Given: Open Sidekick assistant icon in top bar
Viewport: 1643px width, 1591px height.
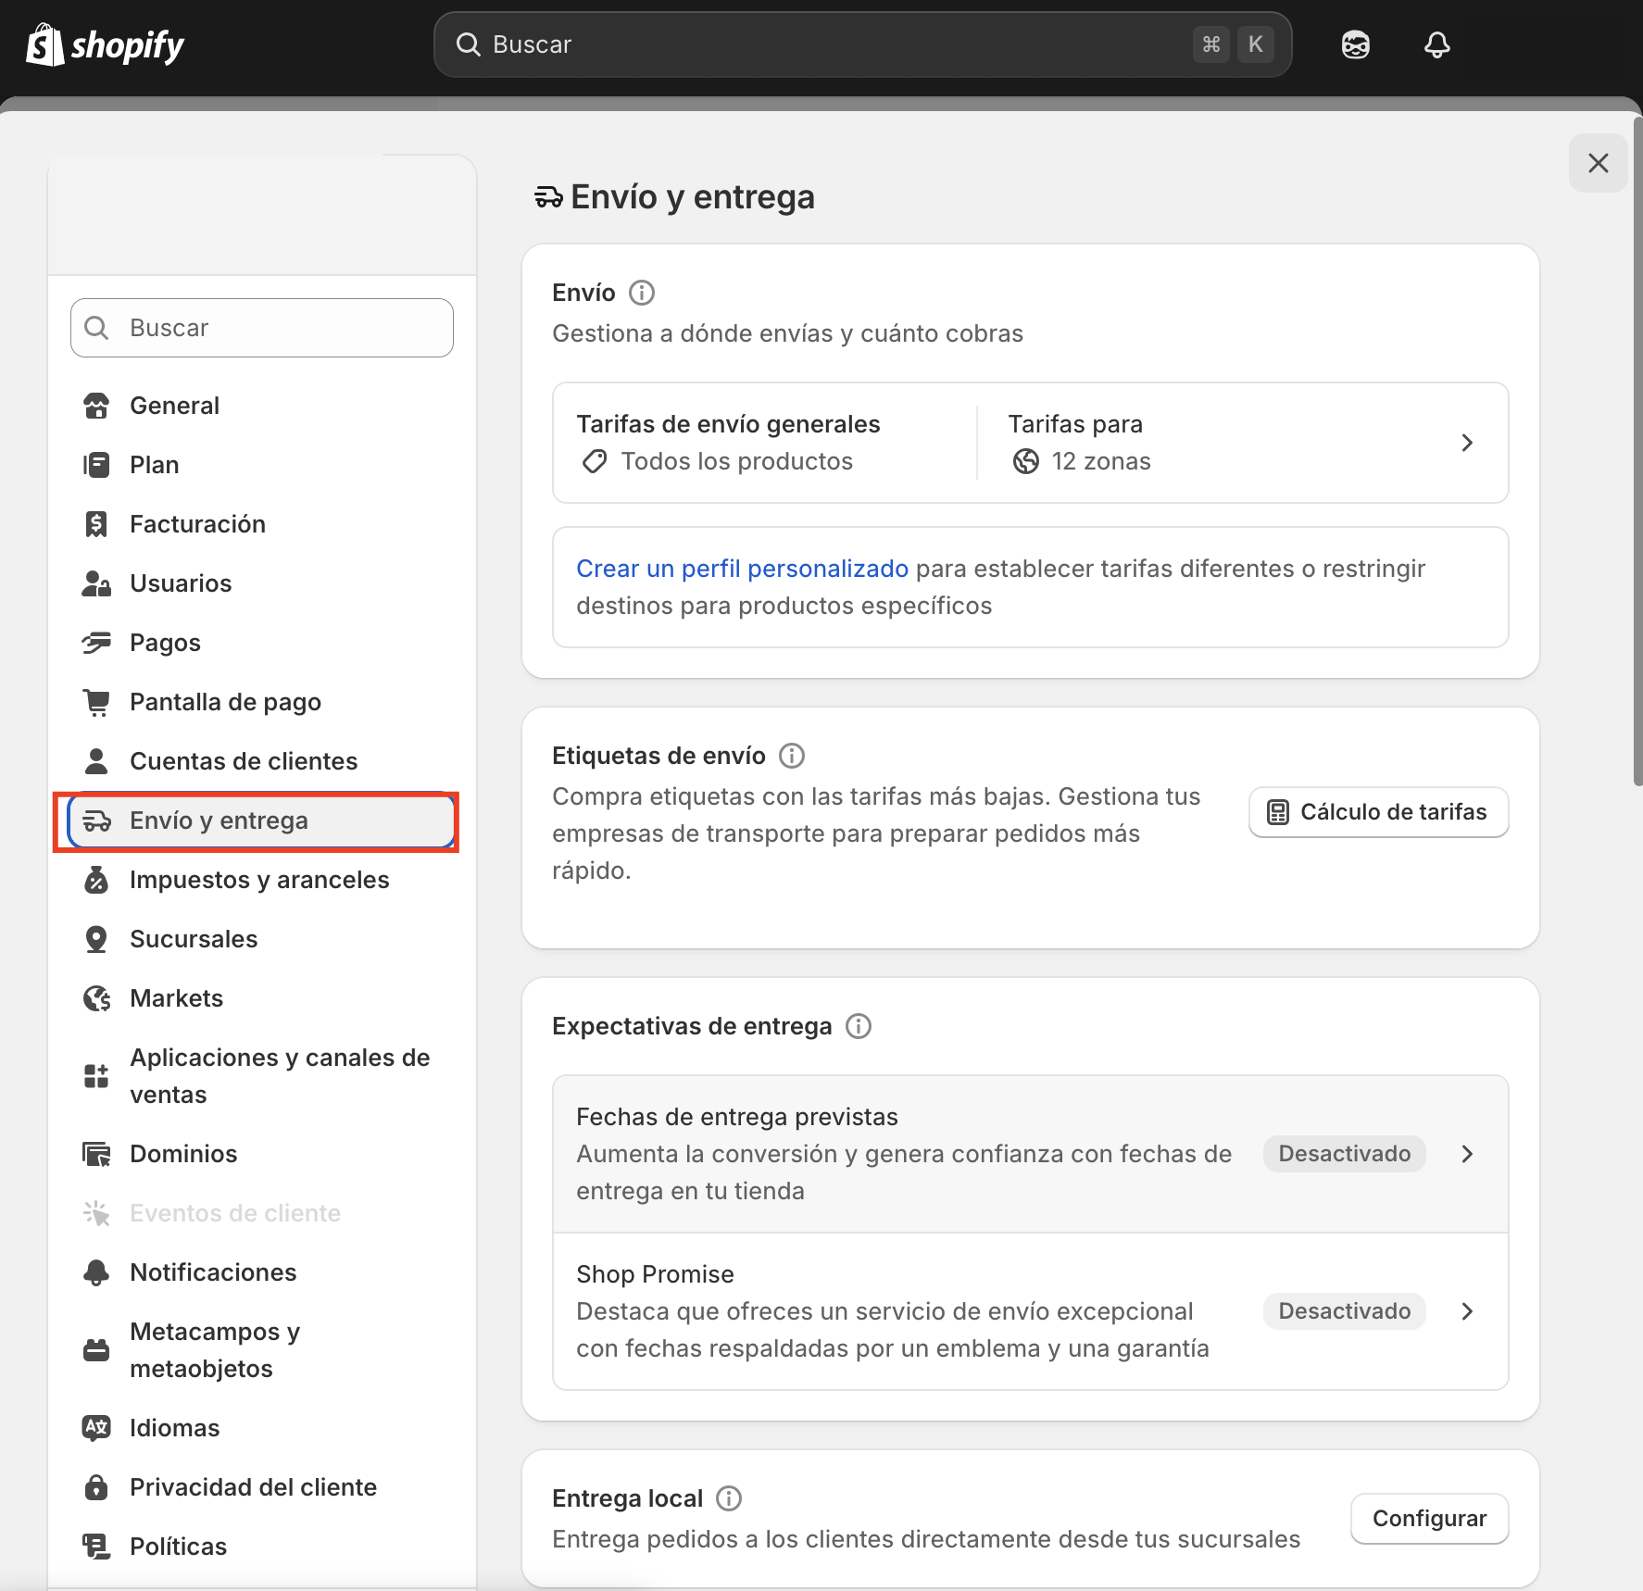Looking at the screenshot, I should coord(1355,44).
